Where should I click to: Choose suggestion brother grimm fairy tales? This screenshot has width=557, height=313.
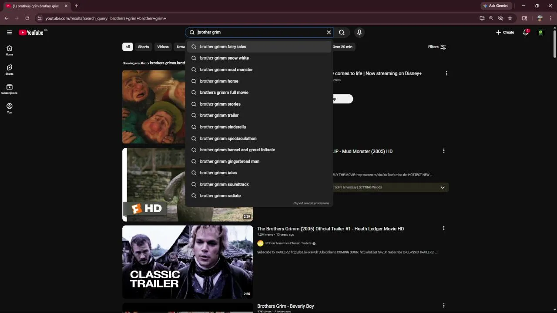(x=259, y=47)
